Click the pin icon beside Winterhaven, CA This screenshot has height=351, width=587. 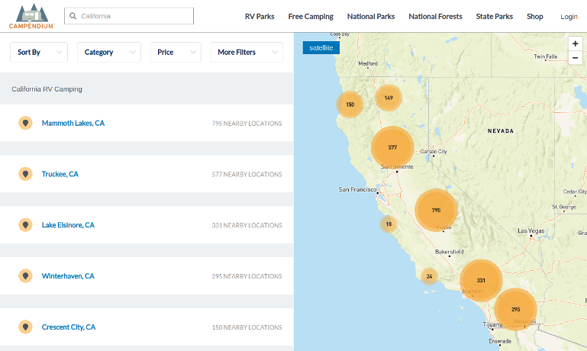point(25,275)
